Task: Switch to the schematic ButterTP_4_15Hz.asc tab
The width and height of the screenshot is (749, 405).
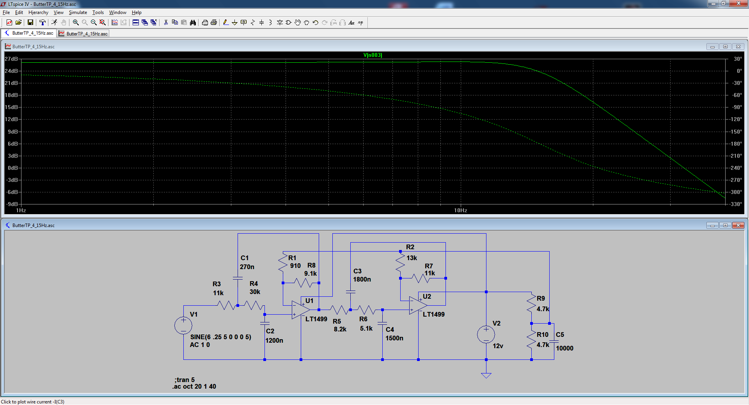Action: (29, 33)
